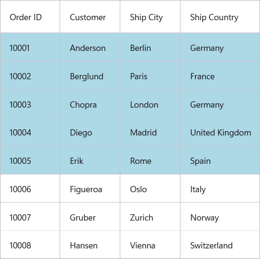Click the Spain ship country cell
The height and width of the screenshot is (259, 260).
pos(220,160)
